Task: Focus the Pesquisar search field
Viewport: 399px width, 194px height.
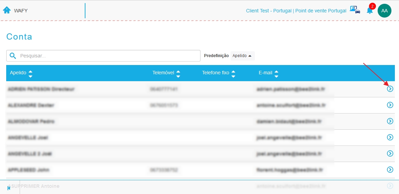Action: tap(103, 56)
